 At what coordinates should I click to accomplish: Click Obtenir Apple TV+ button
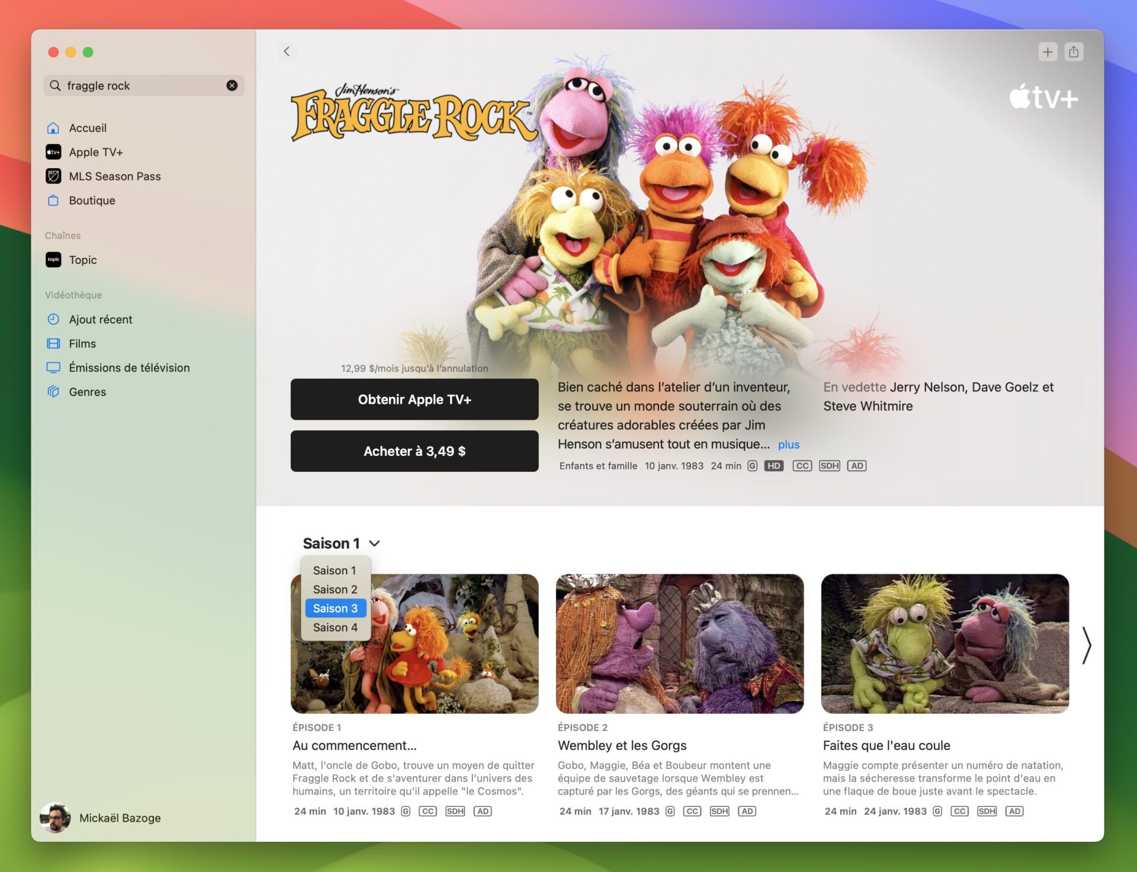click(x=414, y=398)
